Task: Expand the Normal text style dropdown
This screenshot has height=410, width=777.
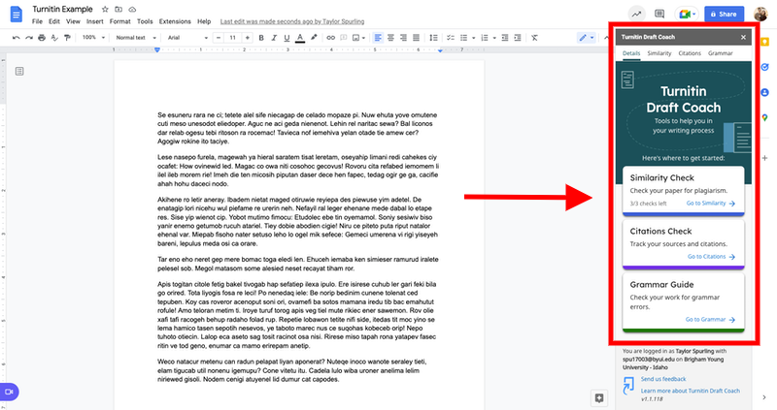Action: point(135,38)
